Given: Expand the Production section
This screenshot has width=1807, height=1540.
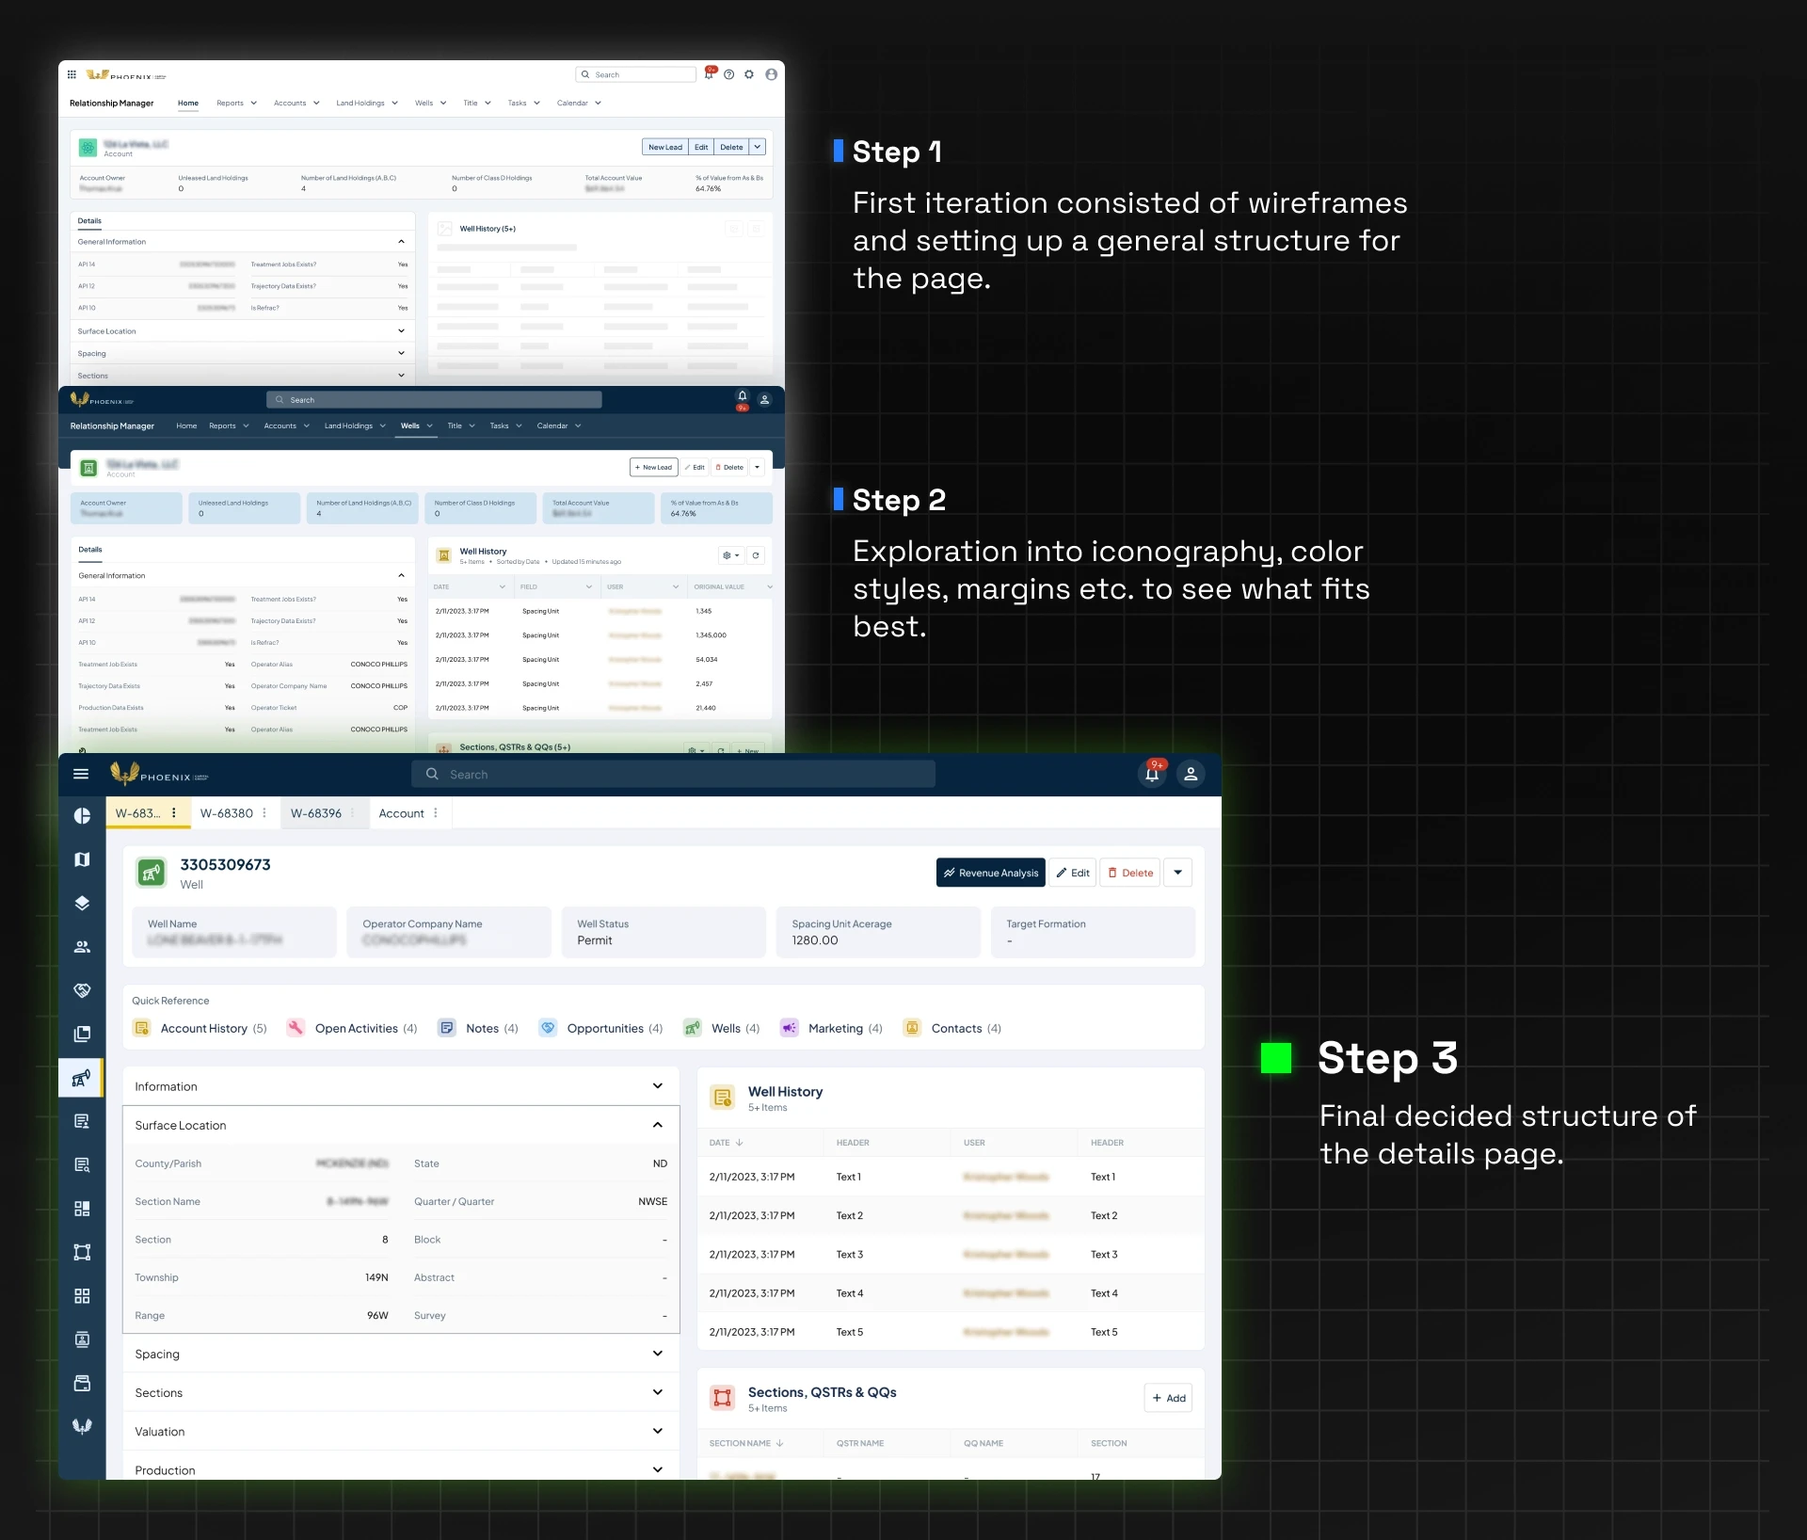Looking at the screenshot, I should (401, 1469).
